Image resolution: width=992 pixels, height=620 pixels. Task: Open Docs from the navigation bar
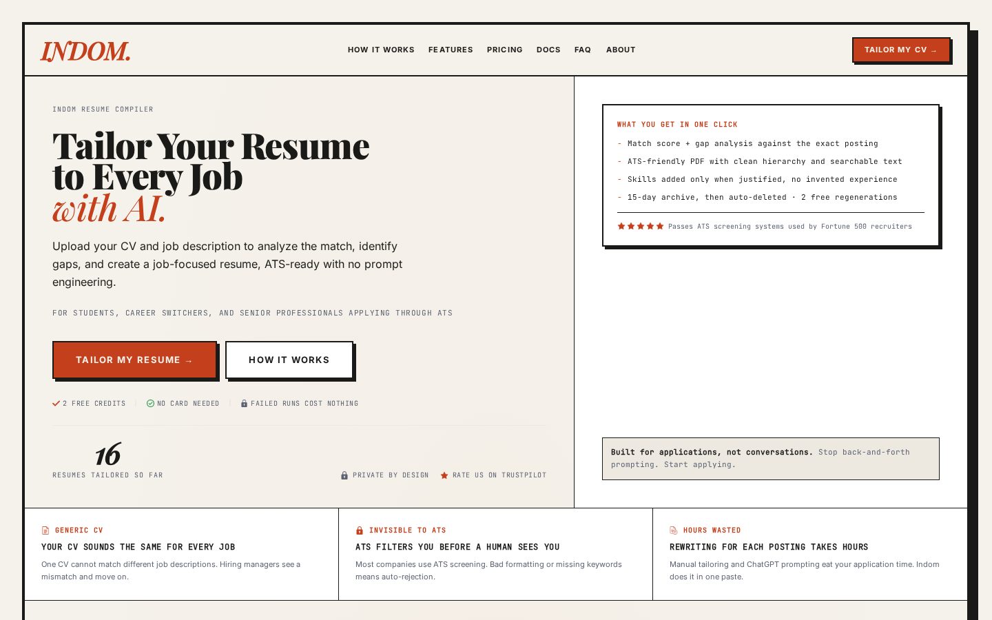tap(548, 50)
